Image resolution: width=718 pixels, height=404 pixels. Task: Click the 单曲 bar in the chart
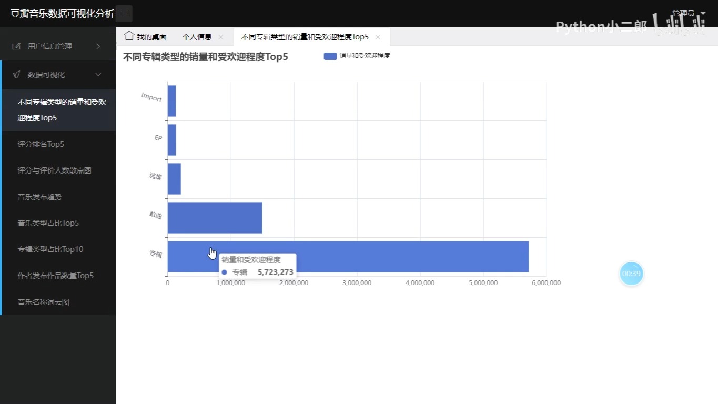pos(215,218)
